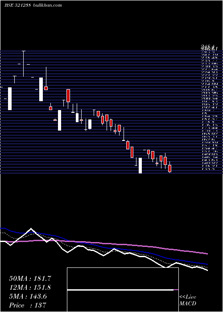Screen dimensions: 223x312
Task: Open the bullkhan.com site label
Action: pos(47,5)
